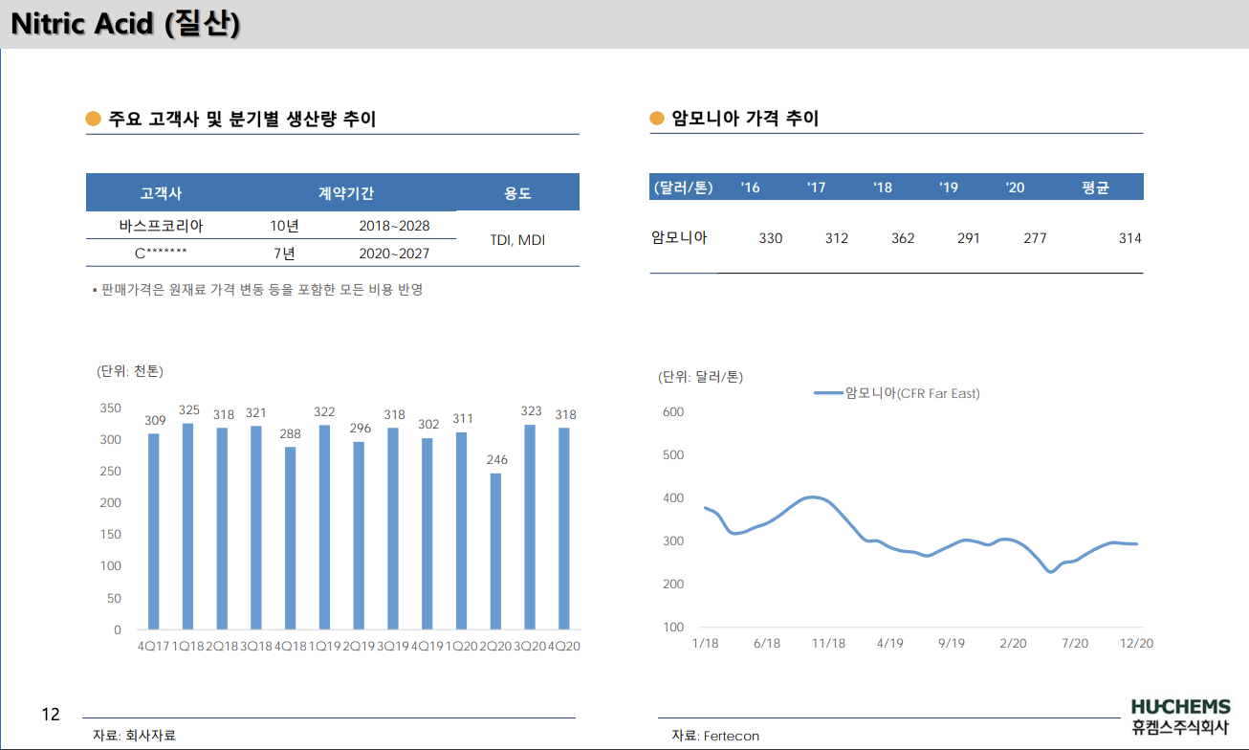Screen dimensions: 1249x750
Task: Select the ammonia price value 362
Action: click(x=903, y=238)
